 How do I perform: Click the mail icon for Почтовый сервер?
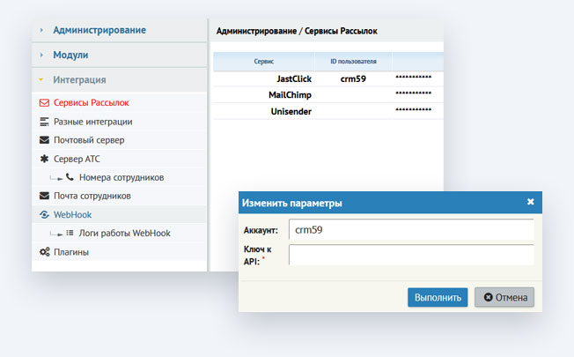(44, 139)
